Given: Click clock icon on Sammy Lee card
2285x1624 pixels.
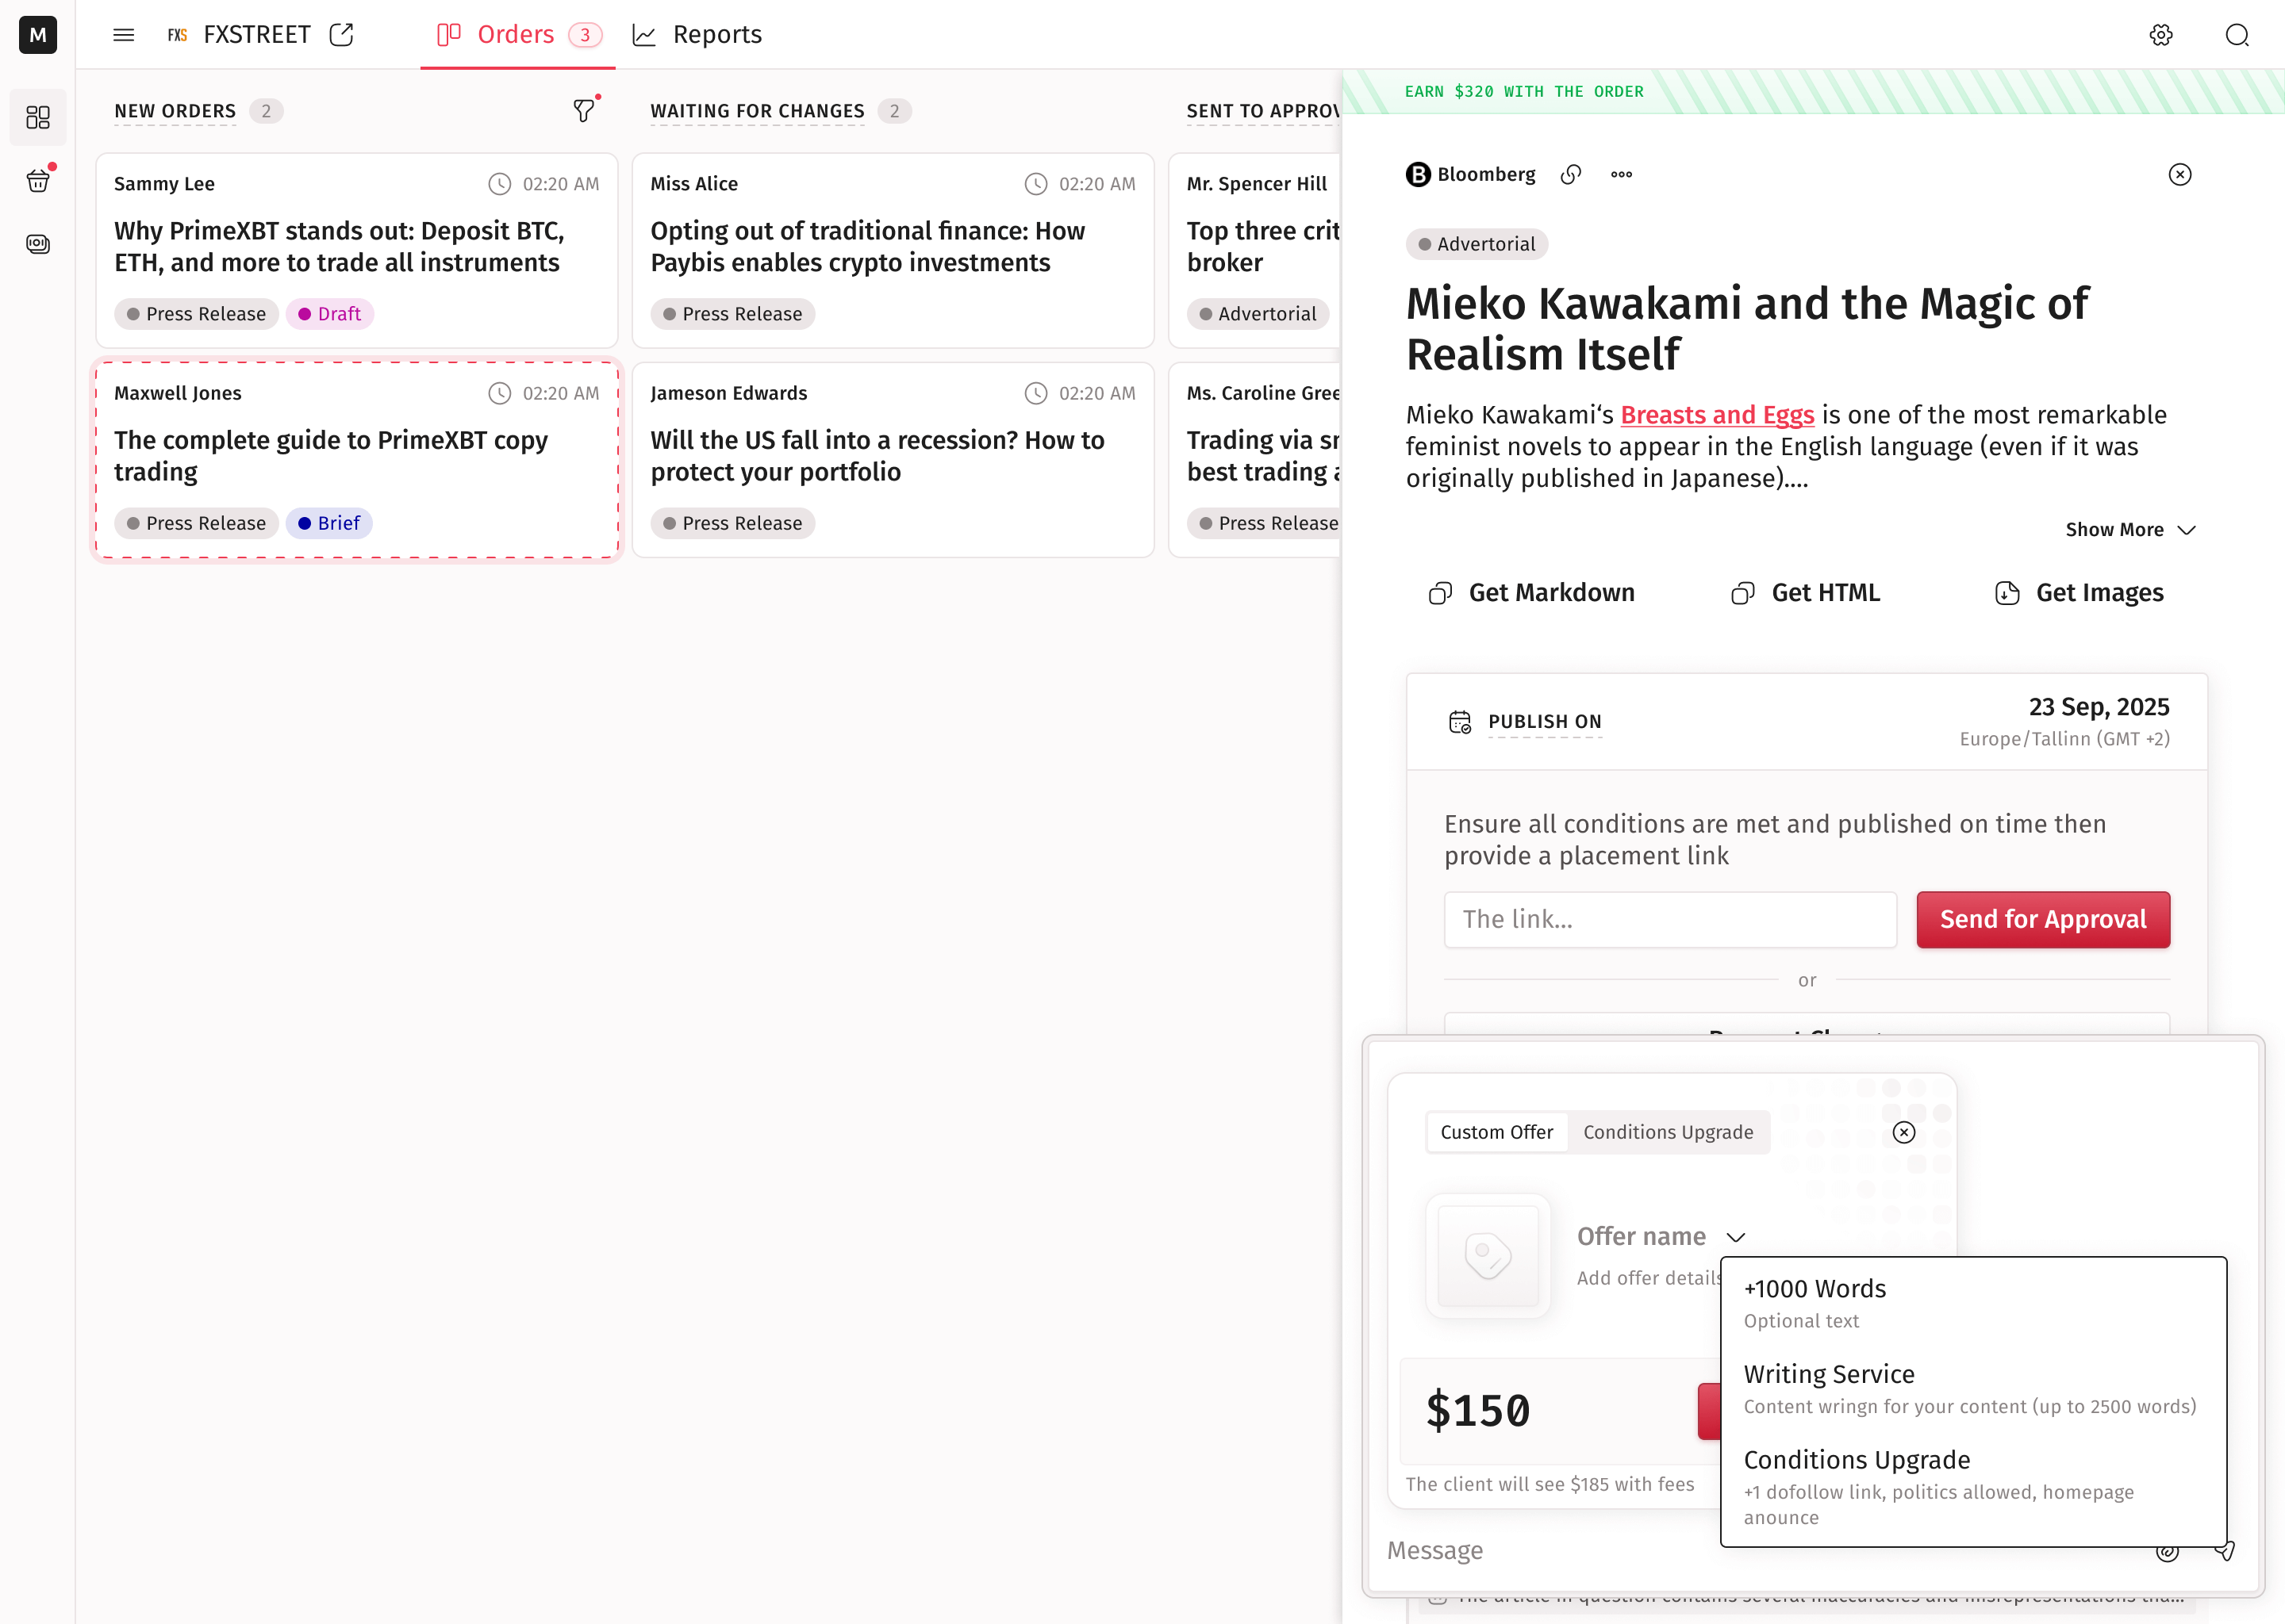Looking at the screenshot, I should click(499, 184).
